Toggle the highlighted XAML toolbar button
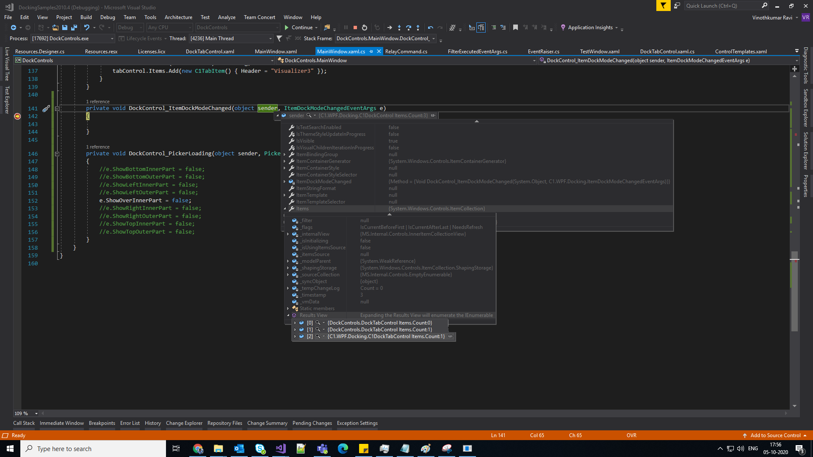The image size is (813, 457). (481, 28)
